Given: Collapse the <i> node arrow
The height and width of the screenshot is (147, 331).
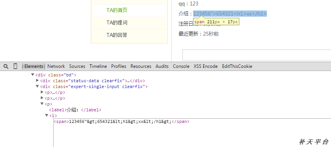Looking at the screenshot, I should [x=47, y=116].
